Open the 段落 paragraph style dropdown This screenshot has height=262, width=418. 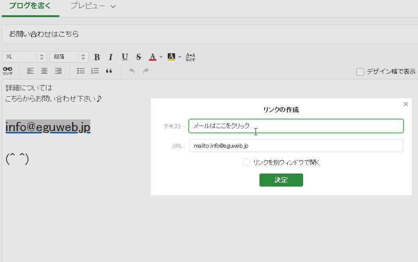pyautogui.click(x=69, y=57)
